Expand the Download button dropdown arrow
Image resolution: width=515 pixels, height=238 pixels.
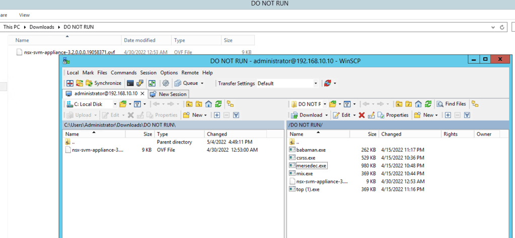pyautogui.click(x=326, y=115)
